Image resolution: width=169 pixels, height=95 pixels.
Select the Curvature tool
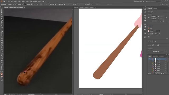[2, 21]
